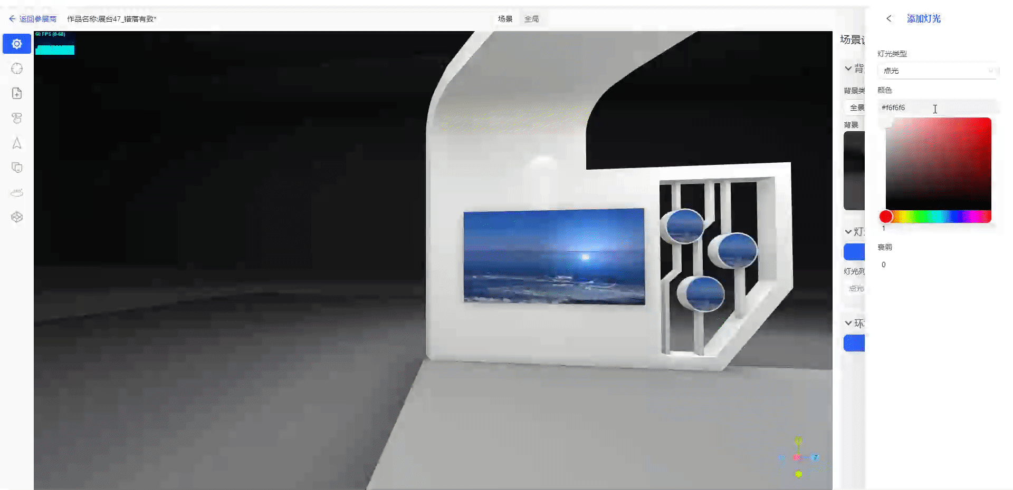Click the rainbow hue slider bar
Image resolution: width=1013 pixels, height=490 pixels.
pos(939,217)
